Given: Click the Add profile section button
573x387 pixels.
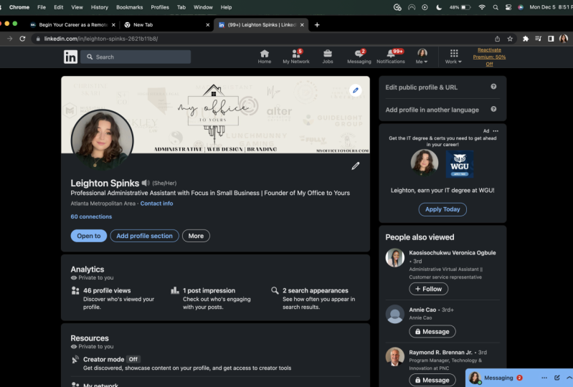Looking at the screenshot, I should (144, 236).
